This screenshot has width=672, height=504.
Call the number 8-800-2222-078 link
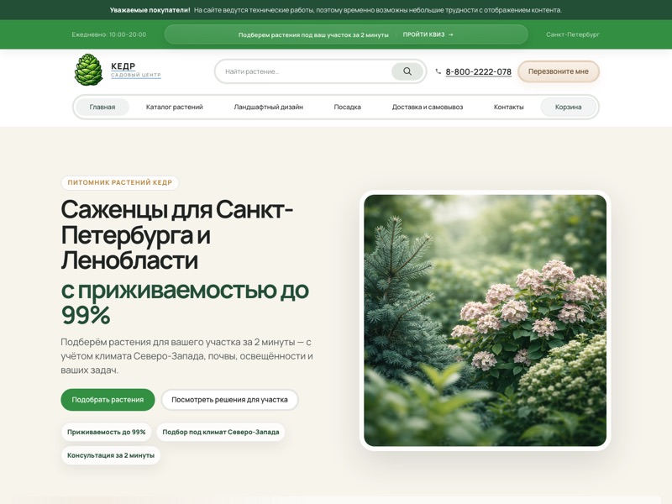tap(478, 72)
